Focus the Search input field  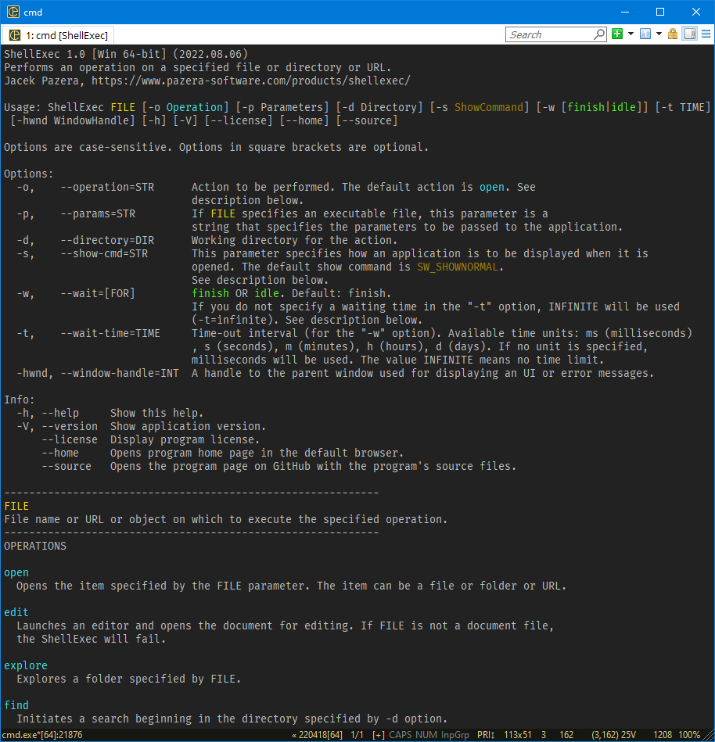coord(549,34)
